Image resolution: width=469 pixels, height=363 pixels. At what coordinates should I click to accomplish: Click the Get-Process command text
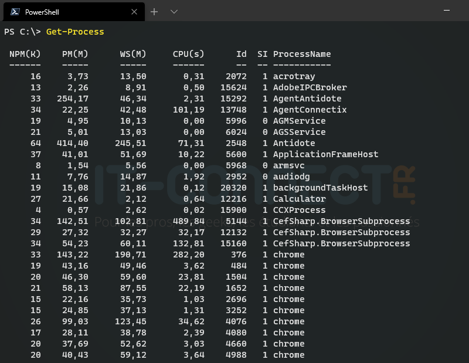(x=75, y=32)
